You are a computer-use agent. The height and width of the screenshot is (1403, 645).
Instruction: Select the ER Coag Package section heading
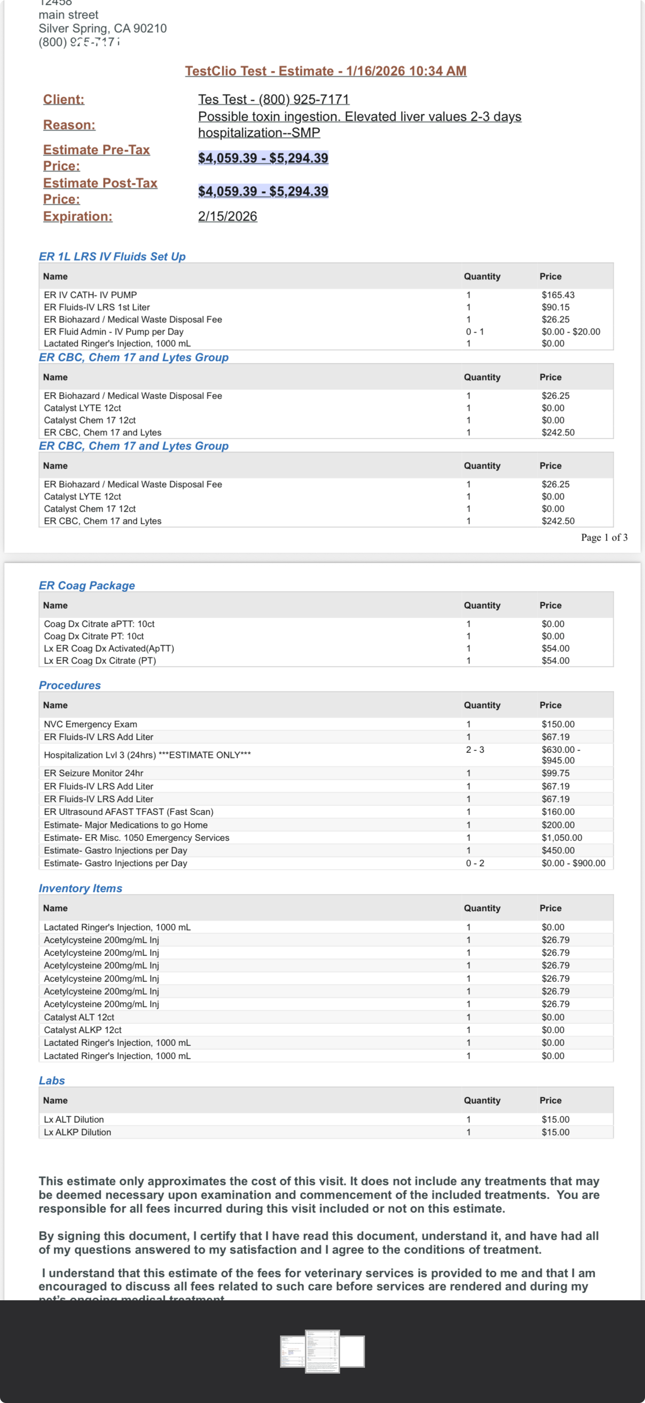[87, 586]
